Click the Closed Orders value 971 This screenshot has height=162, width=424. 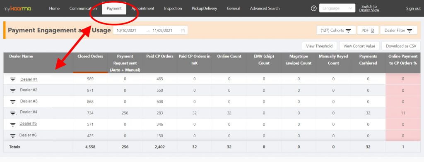pyautogui.click(x=90, y=91)
